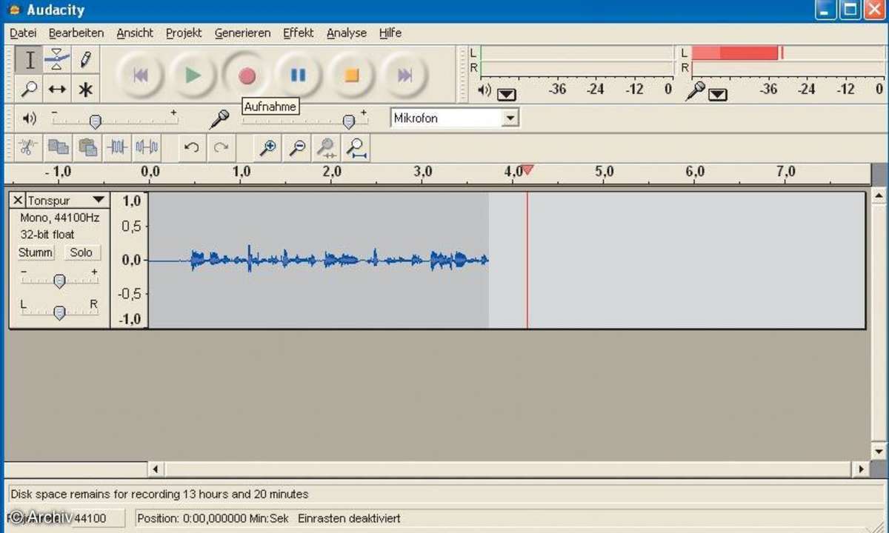Screen dimensions: 889x533
Task: Click the track pan L/R slider handle
Action: tap(59, 312)
